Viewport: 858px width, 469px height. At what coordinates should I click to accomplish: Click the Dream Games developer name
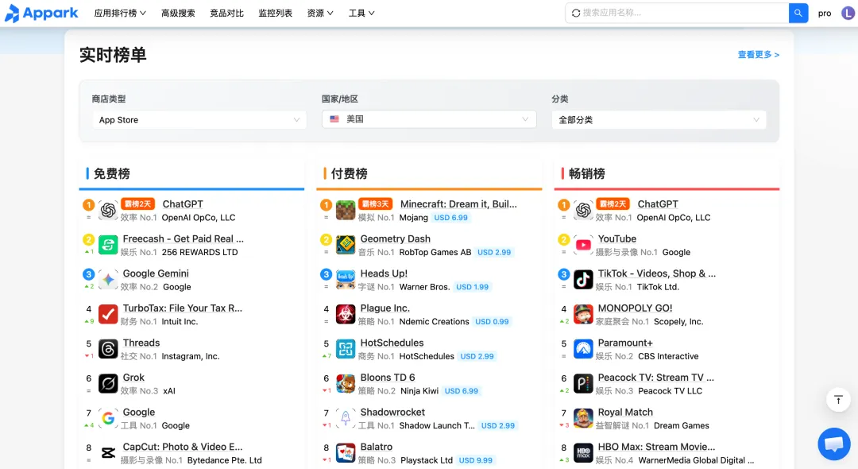(x=682, y=425)
